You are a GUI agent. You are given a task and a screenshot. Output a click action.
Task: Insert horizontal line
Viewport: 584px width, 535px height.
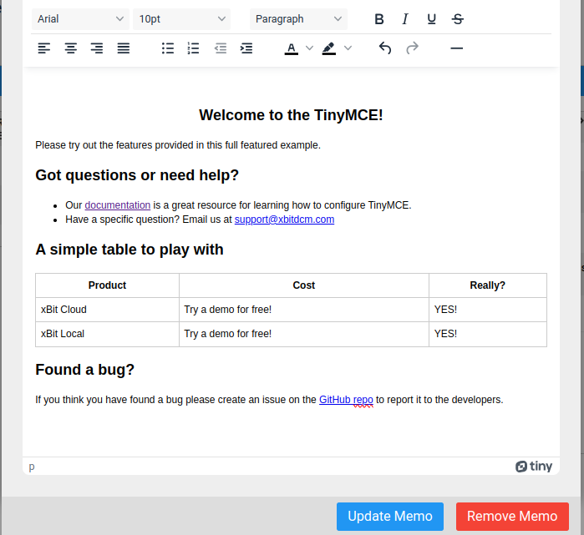pos(456,48)
